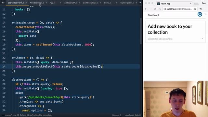Close the App.js tab
This screenshot has height=117, width=208.
[x=61, y=3]
